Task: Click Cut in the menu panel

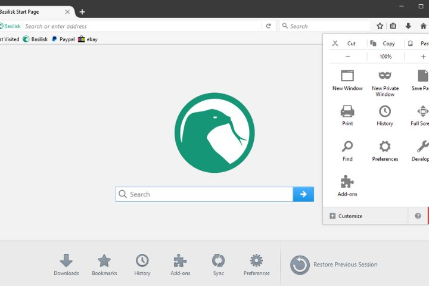Action: coord(344,43)
